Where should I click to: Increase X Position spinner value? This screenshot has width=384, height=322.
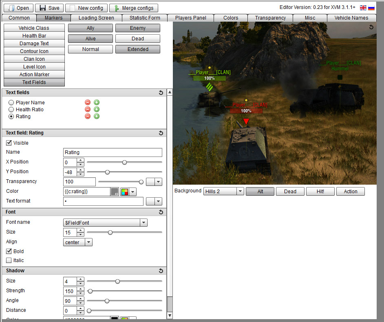tap(80, 160)
